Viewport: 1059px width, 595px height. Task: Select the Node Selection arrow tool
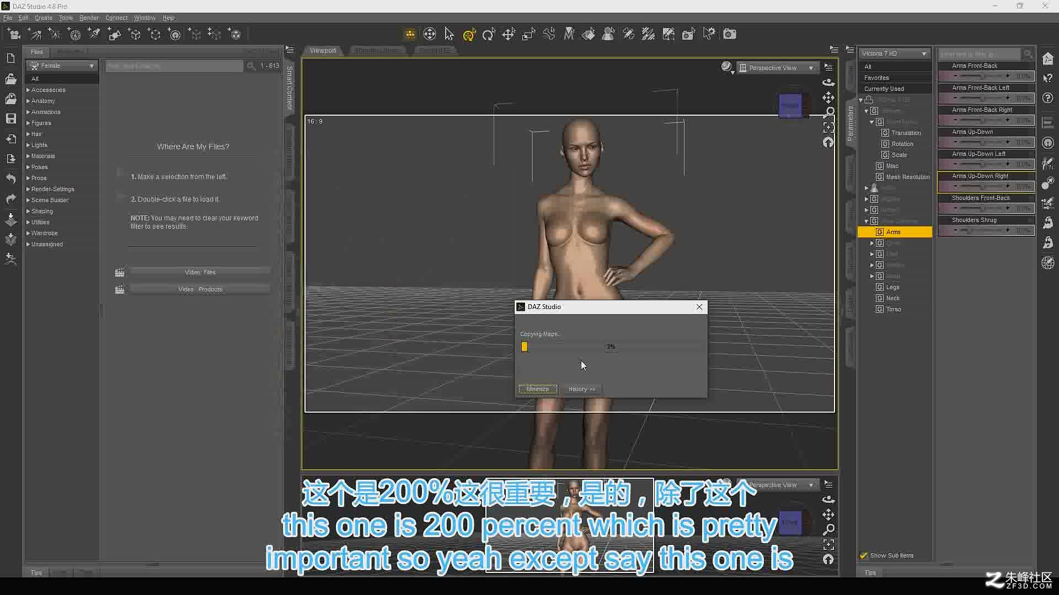[449, 34]
